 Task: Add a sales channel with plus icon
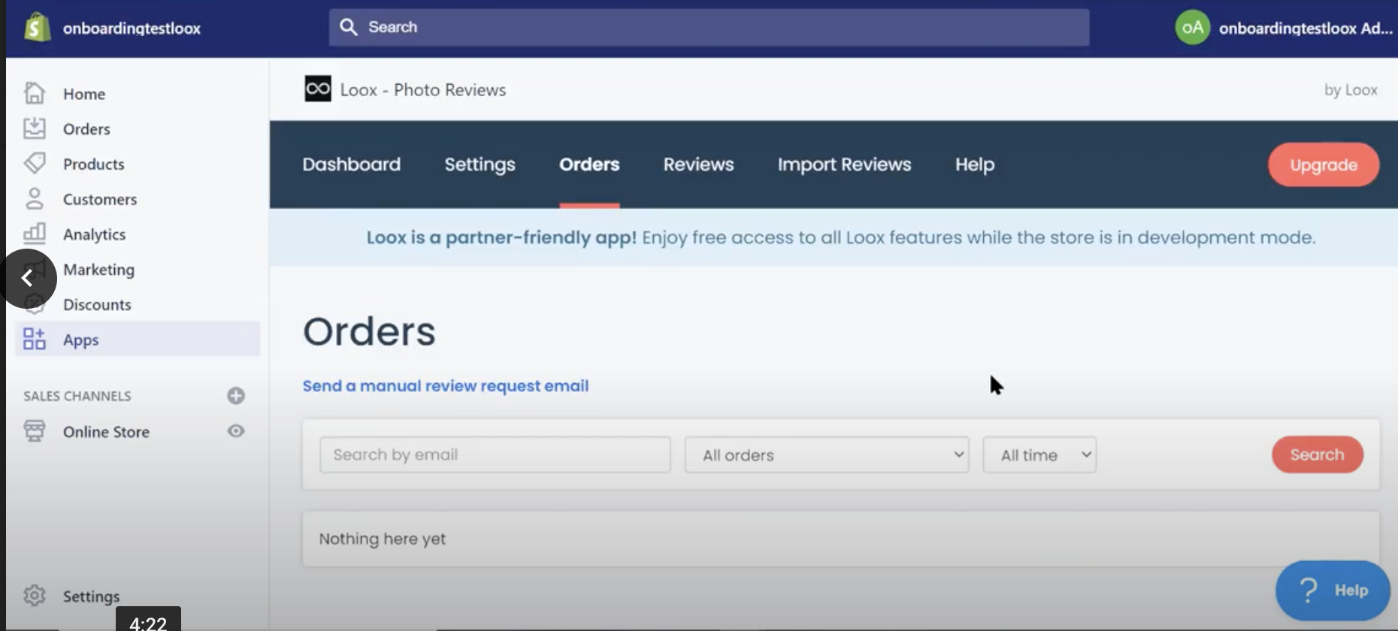click(236, 396)
